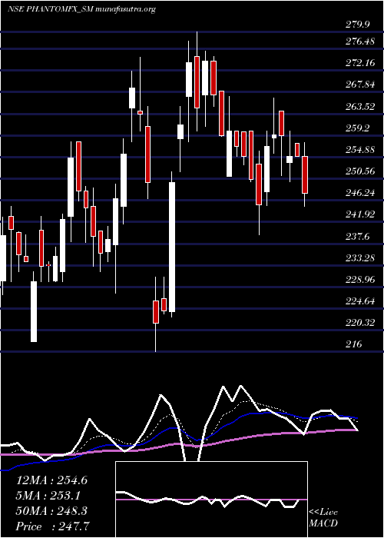
Task: Click the 259.2 price axis label
Action: [358, 128]
